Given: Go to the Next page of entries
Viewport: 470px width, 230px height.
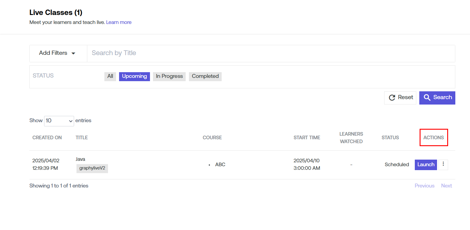Looking at the screenshot, I should [x=446, y=186].
